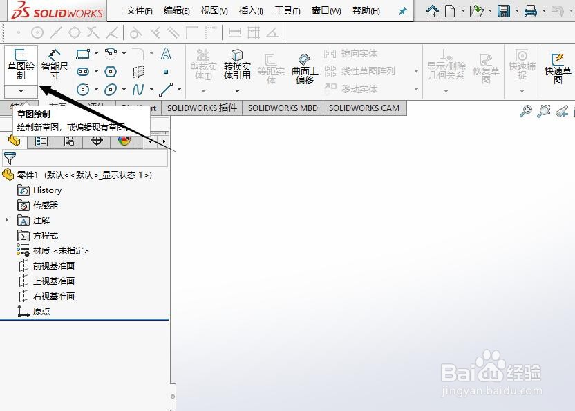Open the 工具(T) menu
The image size is (575, 411).
tap(287, 10)
